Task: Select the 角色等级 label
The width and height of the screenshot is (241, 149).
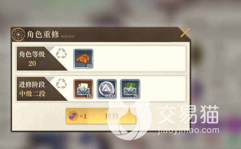Action: [x=32, y=54]
